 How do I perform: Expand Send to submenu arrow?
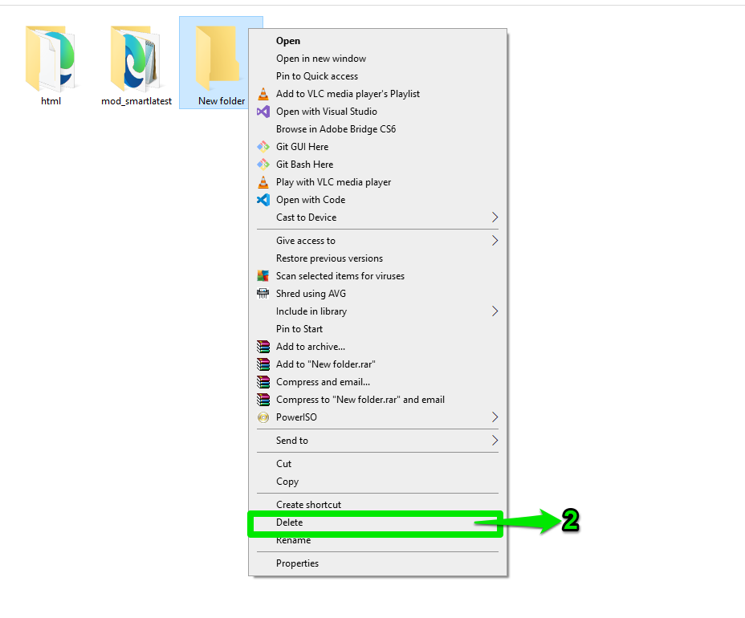pos(495,441)
